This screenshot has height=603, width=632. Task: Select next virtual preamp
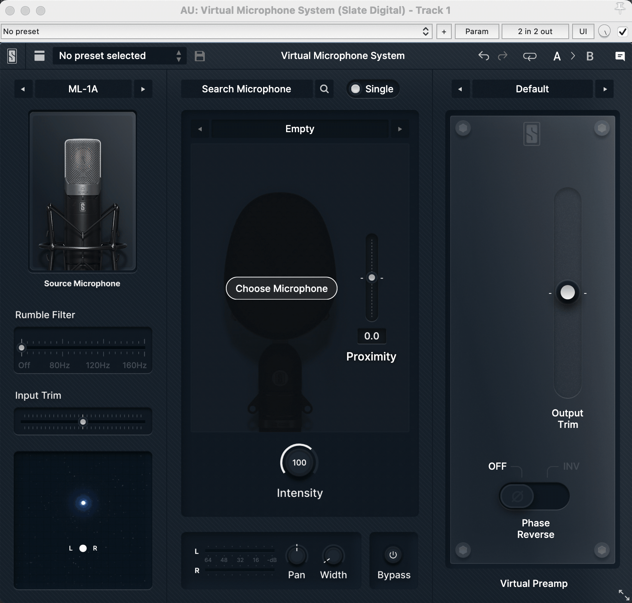point(605,89)
